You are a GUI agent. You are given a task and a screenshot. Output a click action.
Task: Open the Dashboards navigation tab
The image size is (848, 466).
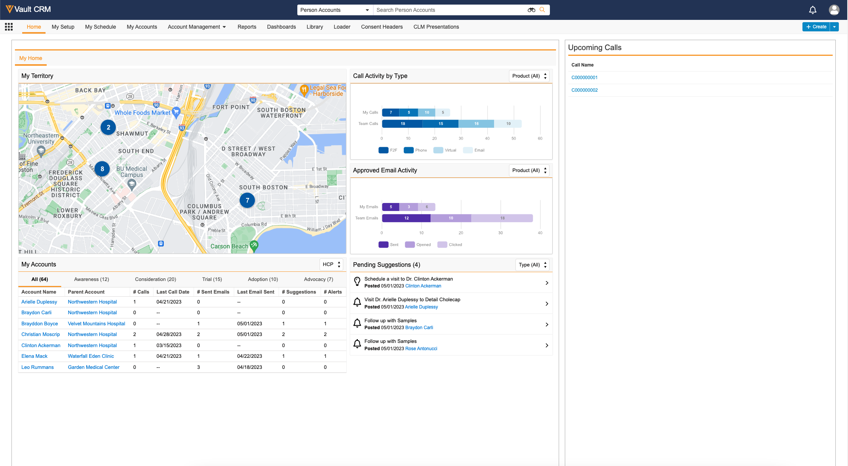tap(281, 27)
